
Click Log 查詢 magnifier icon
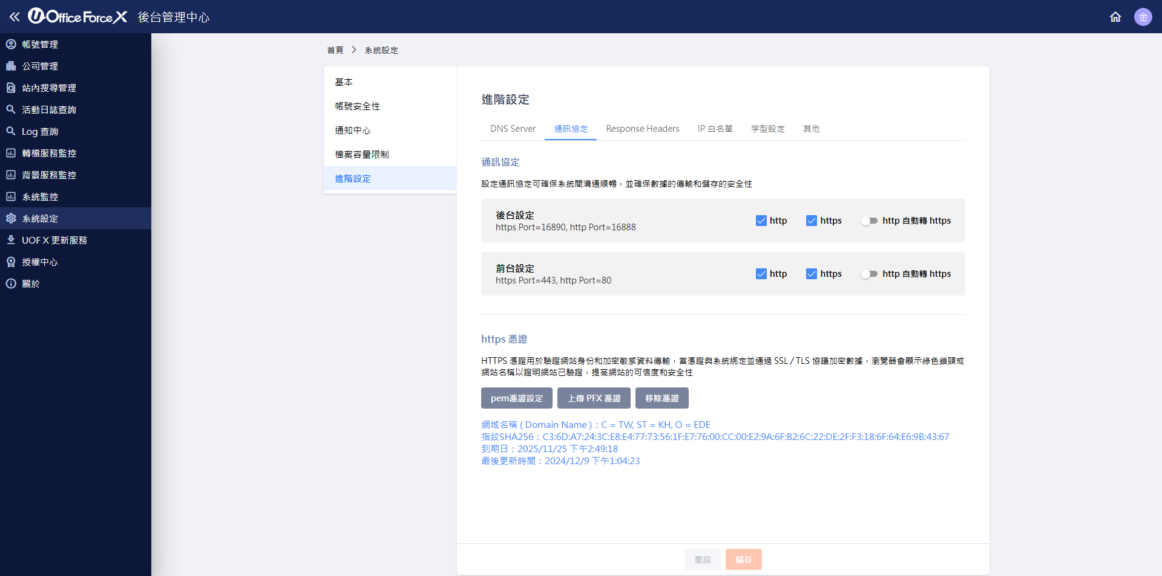[11, 131]
